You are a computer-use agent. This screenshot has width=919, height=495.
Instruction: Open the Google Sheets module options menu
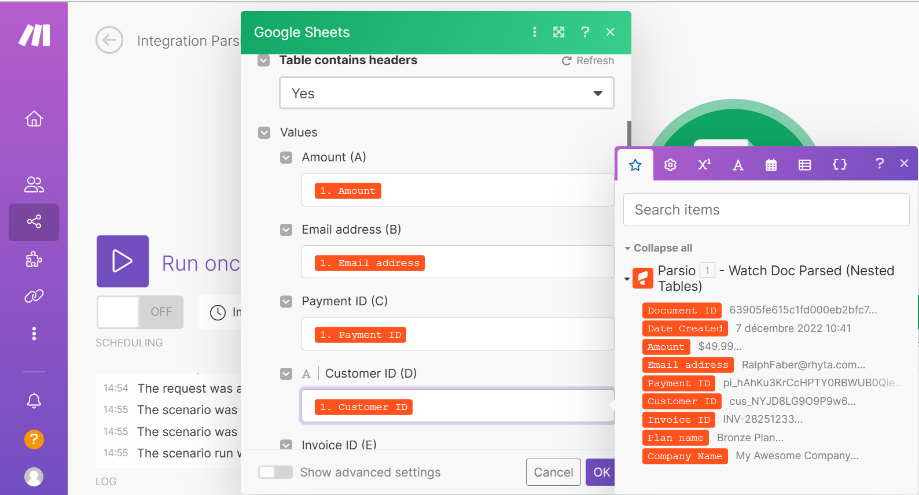point(534,32)
